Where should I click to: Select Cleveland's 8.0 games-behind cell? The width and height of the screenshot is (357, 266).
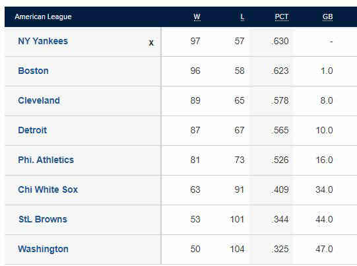point(327,100)
